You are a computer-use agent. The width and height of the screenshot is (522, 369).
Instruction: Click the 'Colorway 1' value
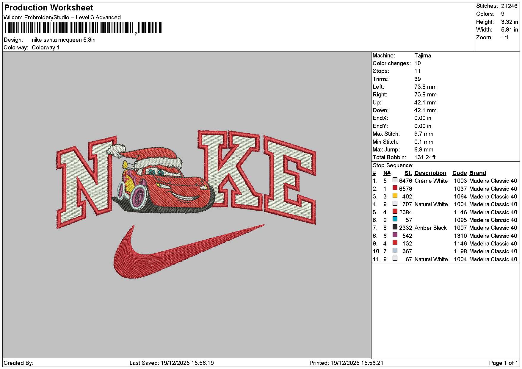point(46,48)
